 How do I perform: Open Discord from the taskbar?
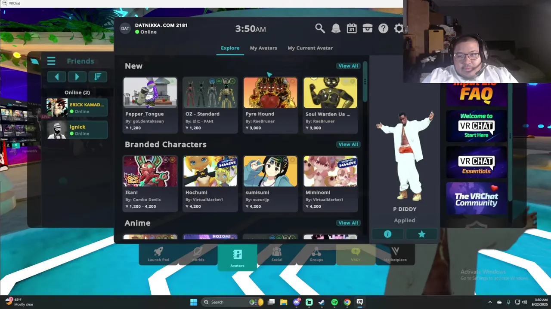pyautogui.click(x=297, y=302)
